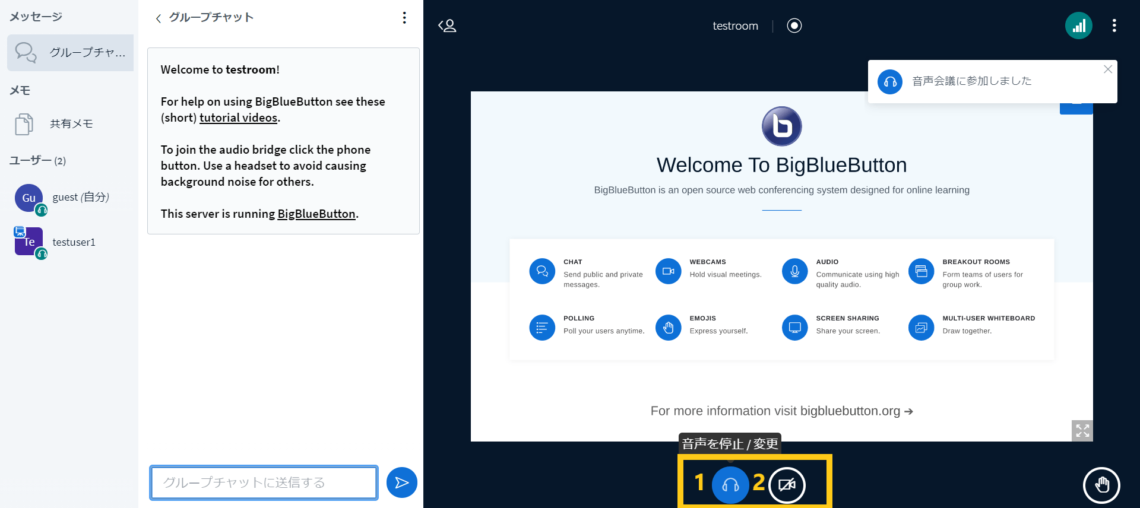Click the bigbluebutton.org information text
Screen dimensions: 1140x508
point(781,411)
